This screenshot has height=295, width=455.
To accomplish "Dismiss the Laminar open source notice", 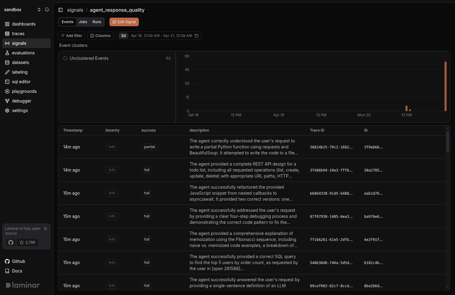I will pos(45,228).
